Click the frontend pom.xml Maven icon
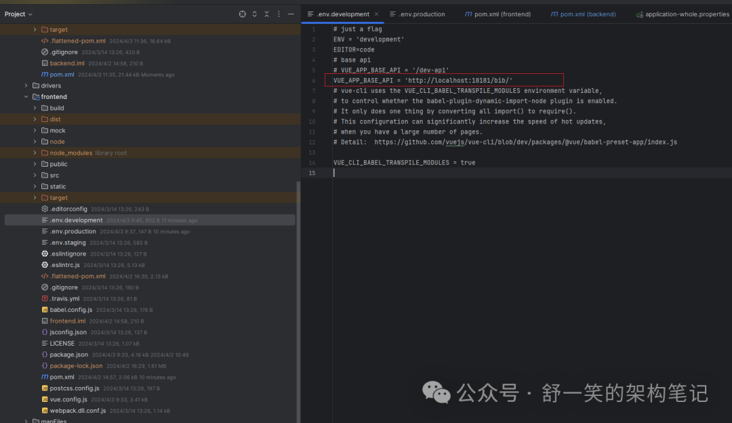732x423 pixels. pos(45,377)
